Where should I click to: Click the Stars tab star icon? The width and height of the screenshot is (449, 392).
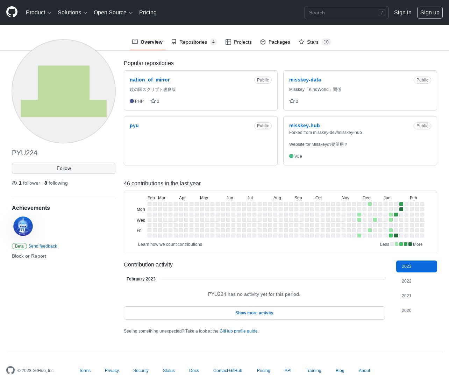coord(301,42)
